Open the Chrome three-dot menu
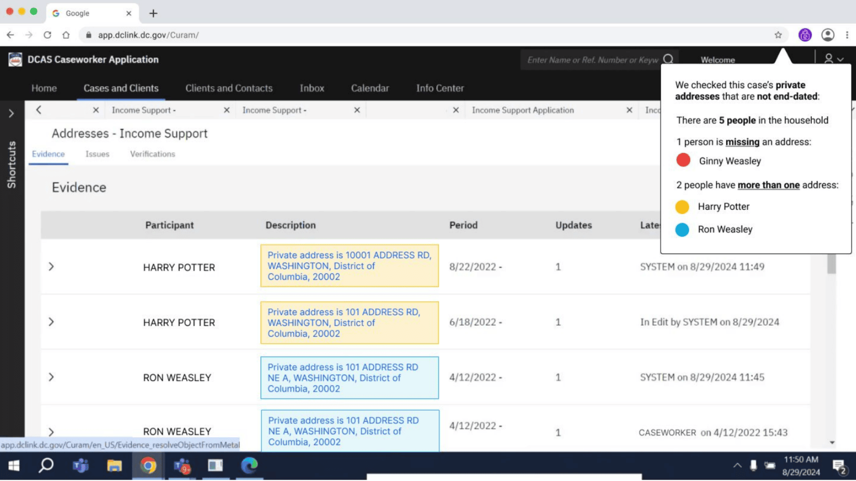This screenshot has width=856, height=481. click(x=847, y=35)
